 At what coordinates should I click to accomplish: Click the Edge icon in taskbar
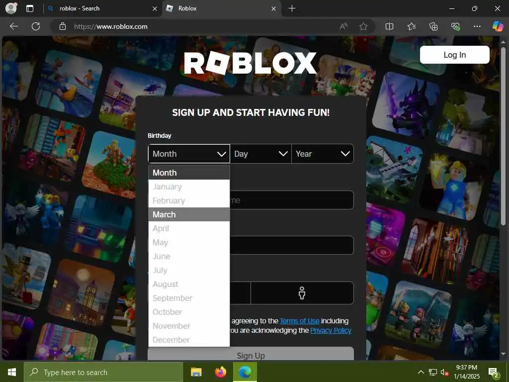(245, 372)
